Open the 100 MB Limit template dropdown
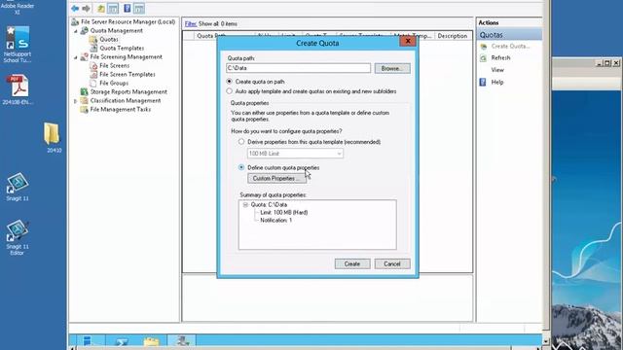This screenshot has height=350, width=623. point(295,154)
